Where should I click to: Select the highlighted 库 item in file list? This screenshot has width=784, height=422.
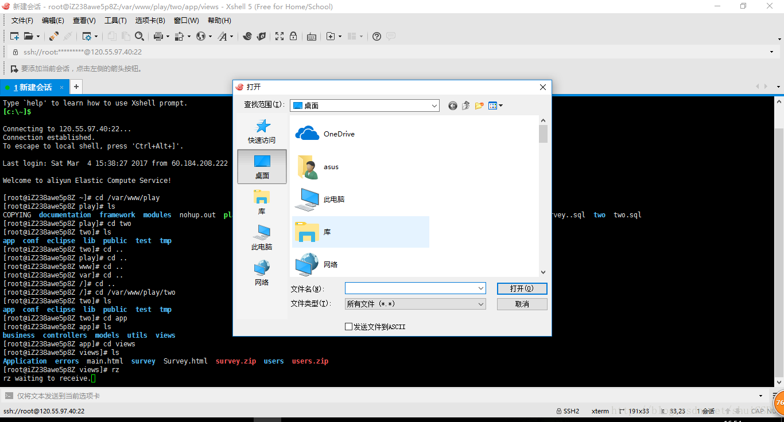tap(361, 232)
